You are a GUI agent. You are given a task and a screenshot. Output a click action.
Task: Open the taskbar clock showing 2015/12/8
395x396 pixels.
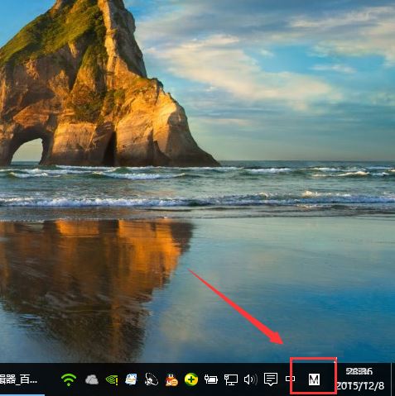pyautogui.click(x=360, y=379)
